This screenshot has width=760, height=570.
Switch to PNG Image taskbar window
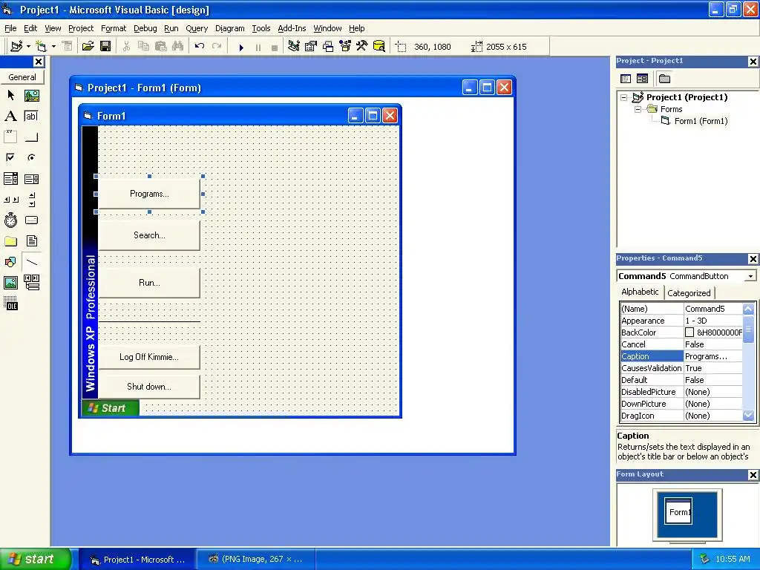coord(256,559)
